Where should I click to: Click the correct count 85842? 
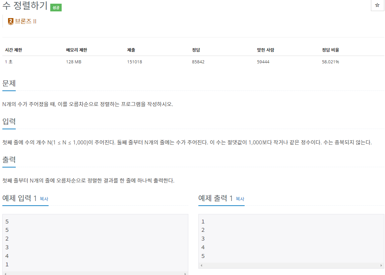[x=198, y=62]
